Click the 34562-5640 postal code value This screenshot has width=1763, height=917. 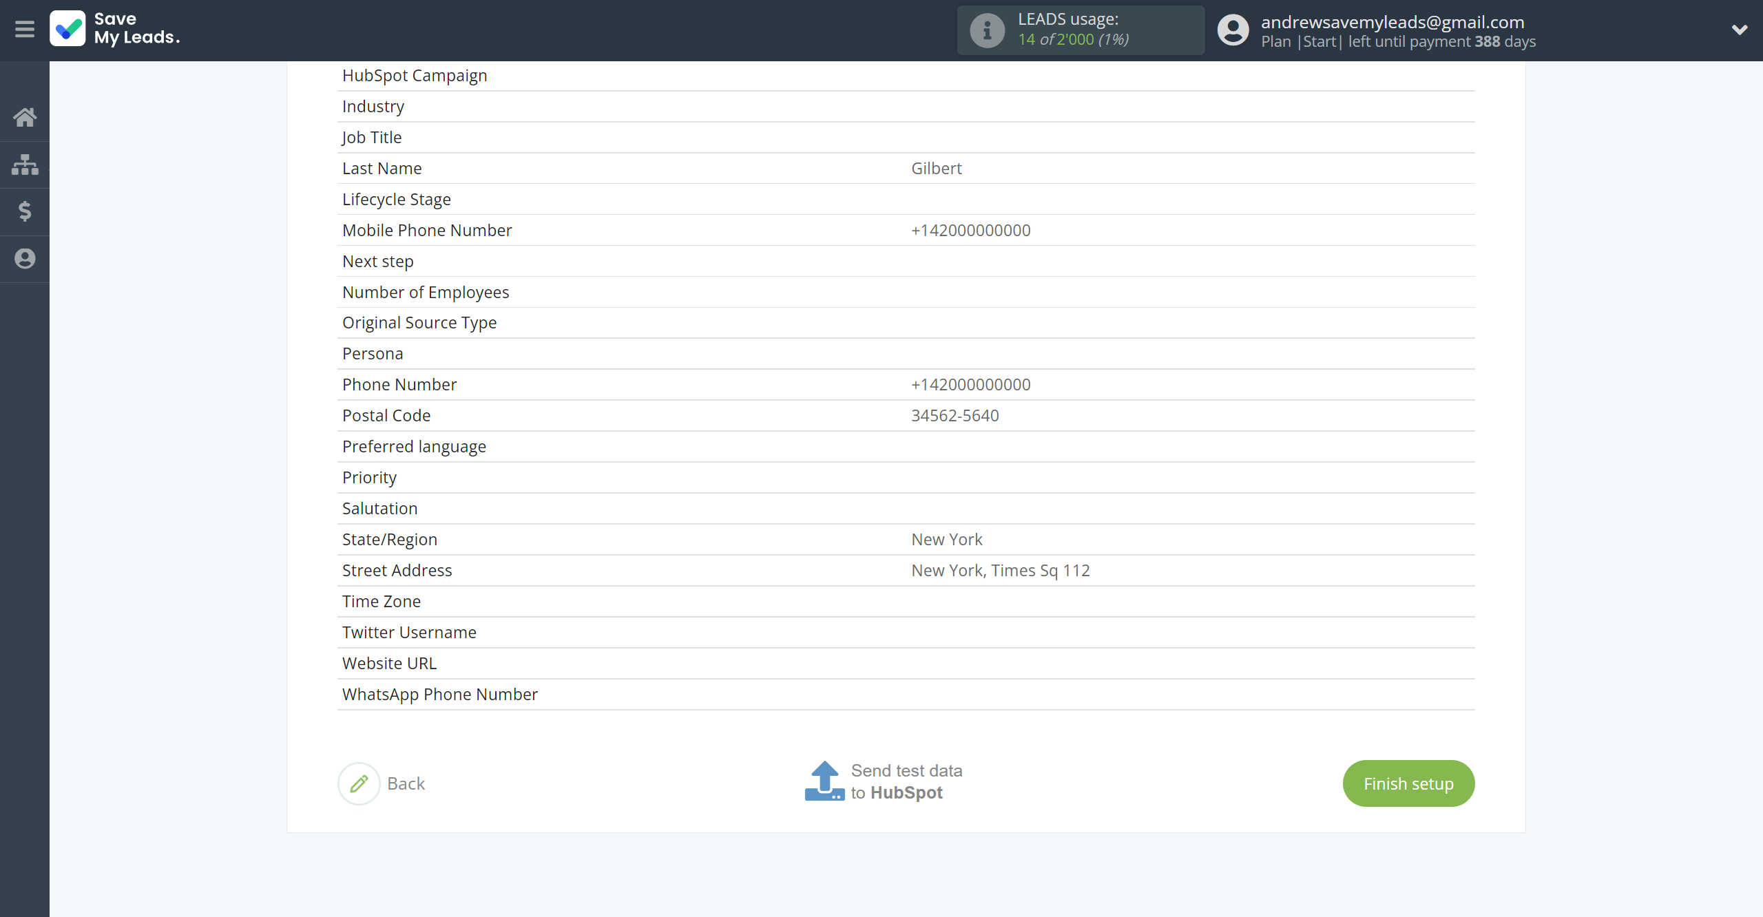tap(954, 416)
